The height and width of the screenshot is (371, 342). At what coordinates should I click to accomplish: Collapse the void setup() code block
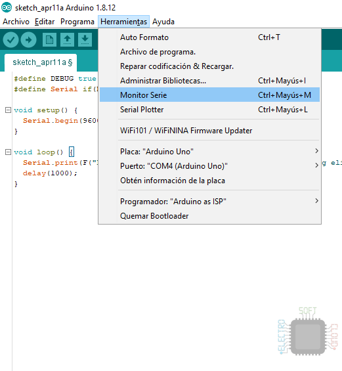pyautogui.click(x=8, y=110)
